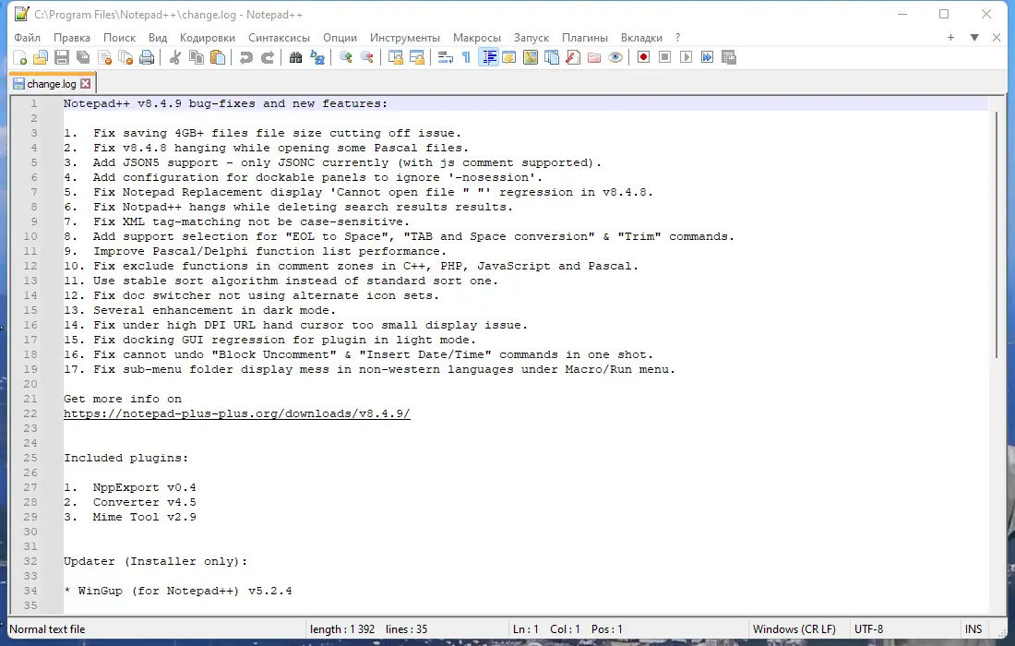Place cursor on 'Included plugins:' line
The width and height of the screenshot is (1015, 646).
coord(126,459)
